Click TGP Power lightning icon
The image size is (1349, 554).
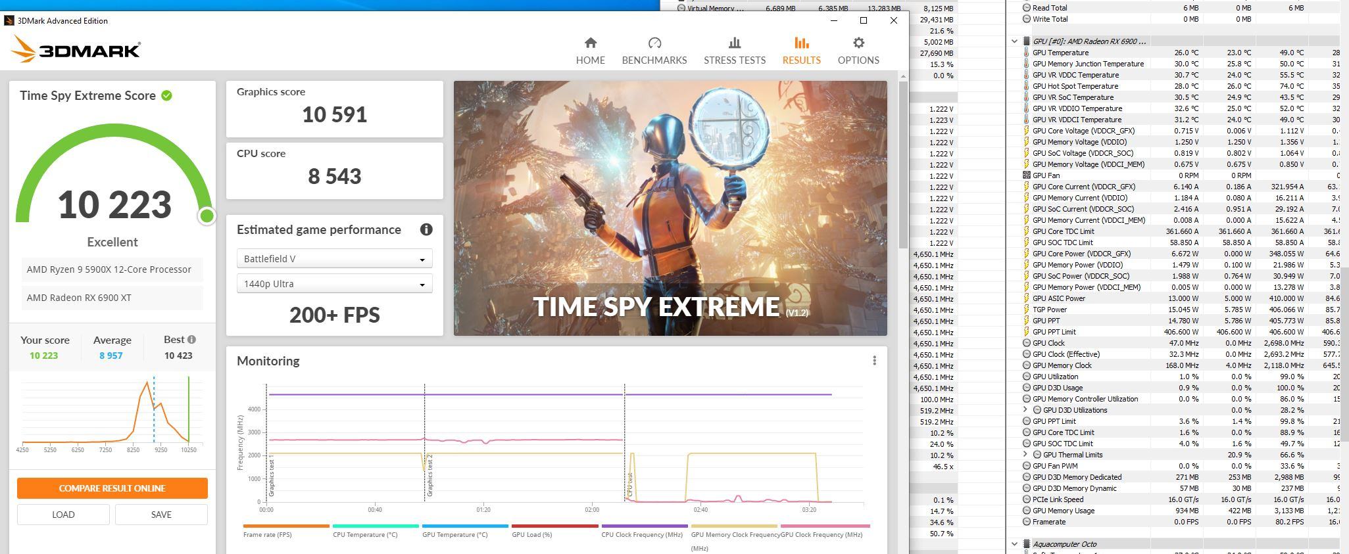click(1027, 310)
